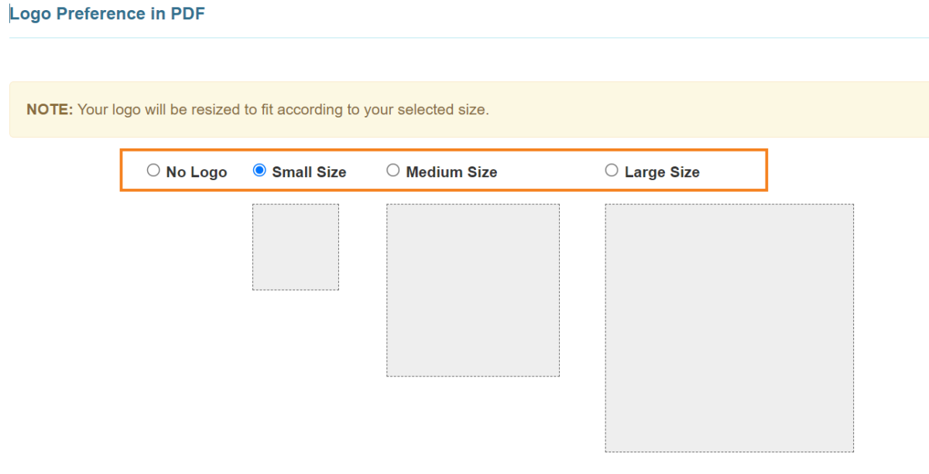The height and width of the screenshot is (474, 929).
Task: Click the large logo preview box
Action: point(729,328)
